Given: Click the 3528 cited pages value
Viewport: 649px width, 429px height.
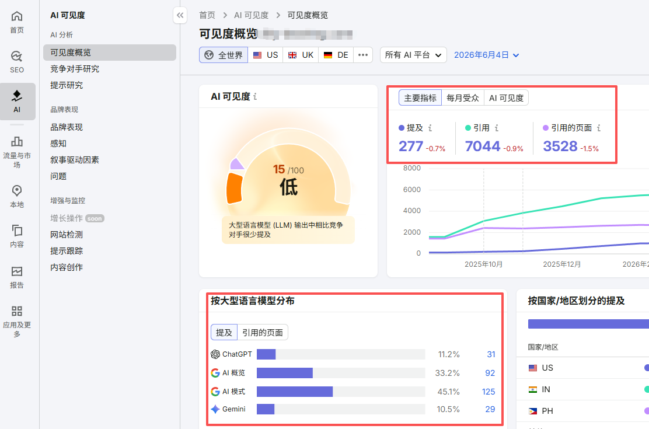Looking at the screenshot, I should tap(560, 146).
